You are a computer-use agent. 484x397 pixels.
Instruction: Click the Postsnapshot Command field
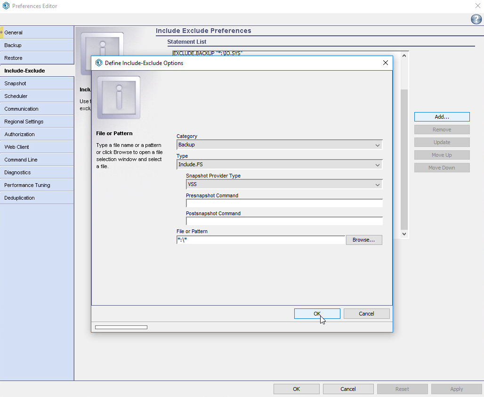pos(284,221)
